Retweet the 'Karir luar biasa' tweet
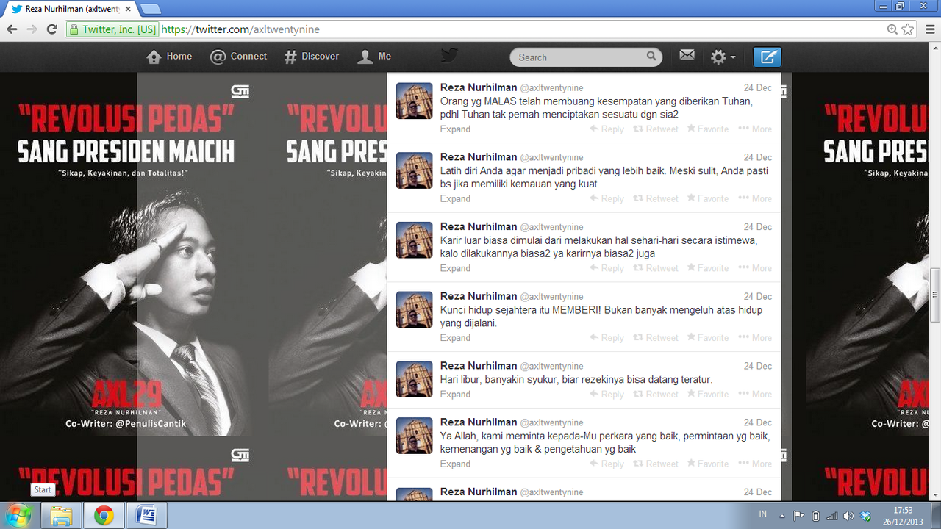Image resolution: width=941 pixels, height=529 pixels. coord(656,269)
